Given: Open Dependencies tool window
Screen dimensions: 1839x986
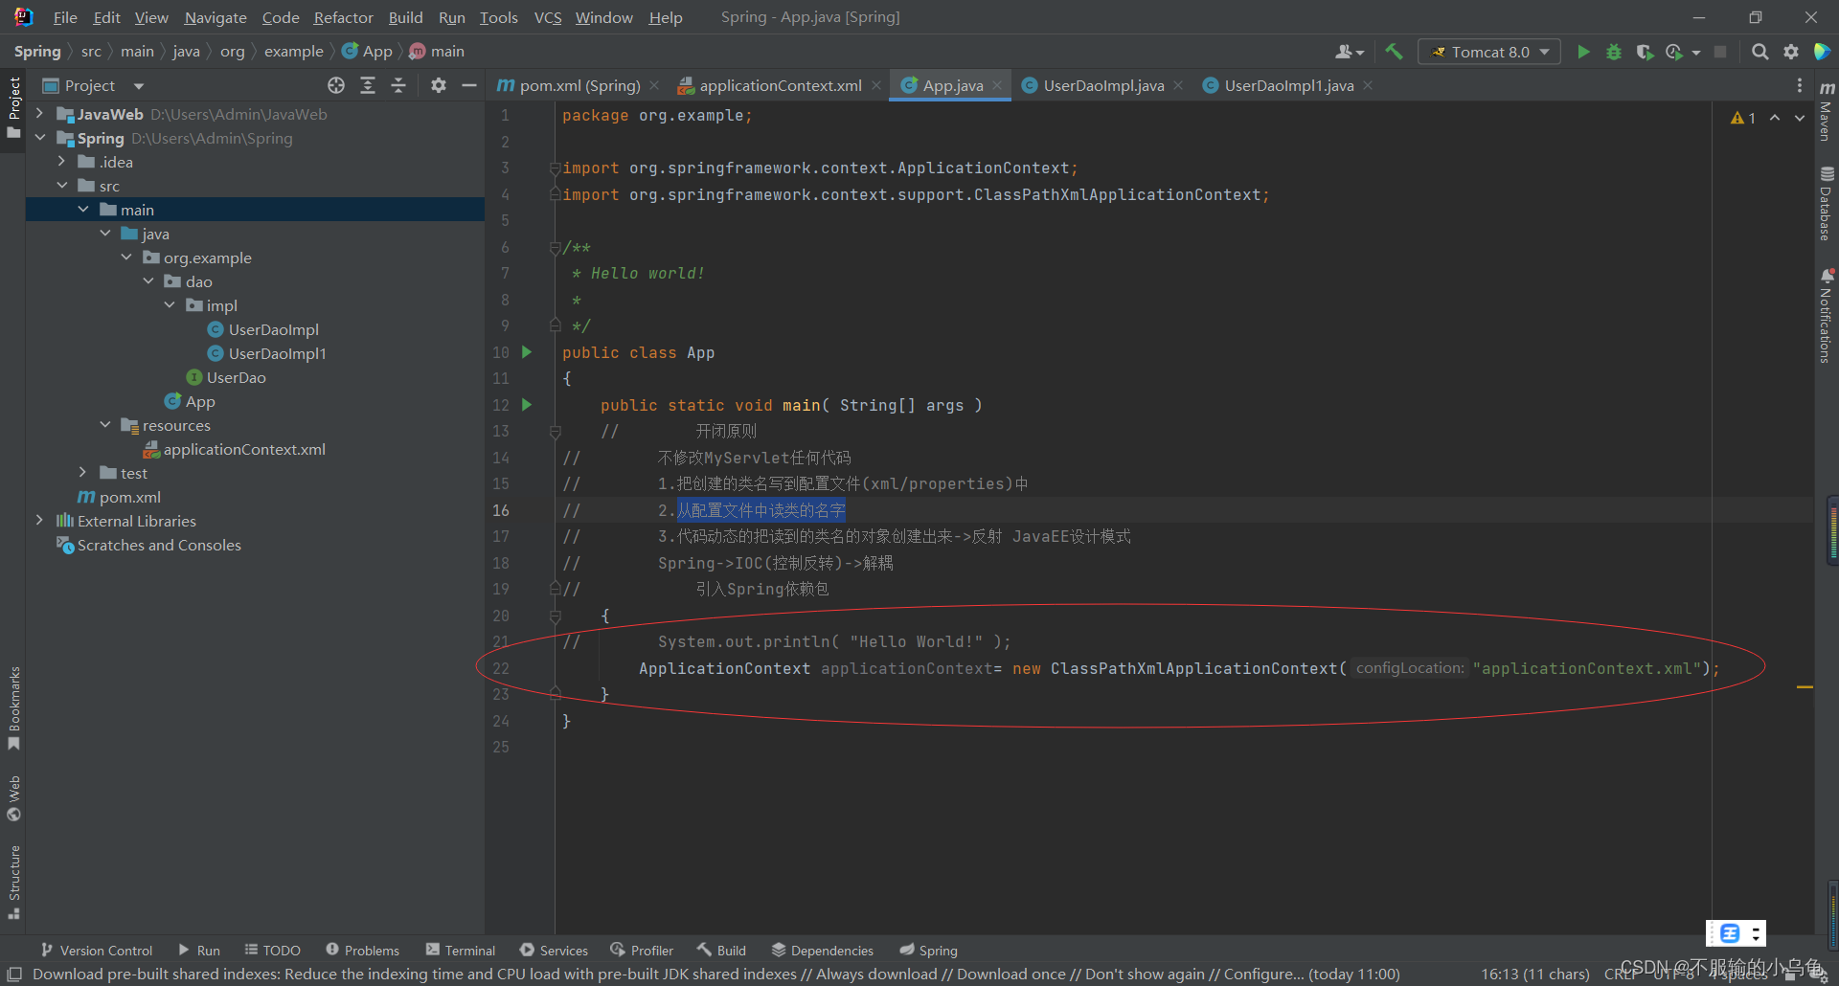Looking at the screenshot, I should tap(823, 951).
